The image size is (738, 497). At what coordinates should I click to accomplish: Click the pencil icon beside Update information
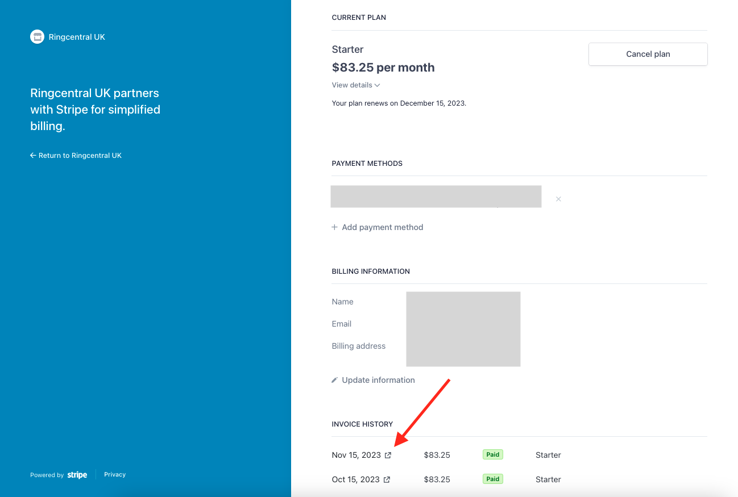pos(334,380)
